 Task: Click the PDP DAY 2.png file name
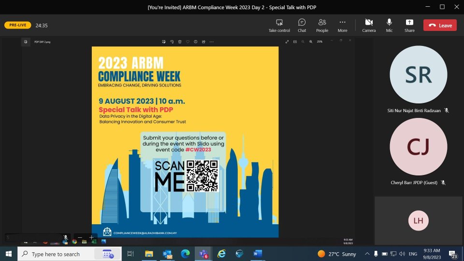click(x=42, y=42)
